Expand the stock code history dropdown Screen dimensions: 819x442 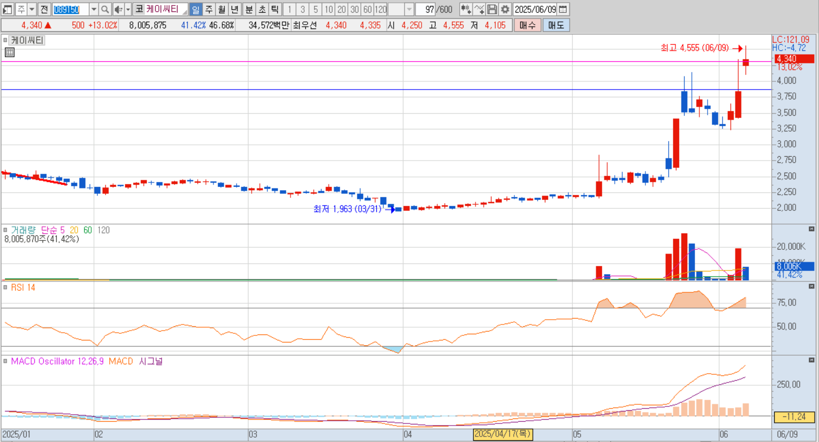93,9
